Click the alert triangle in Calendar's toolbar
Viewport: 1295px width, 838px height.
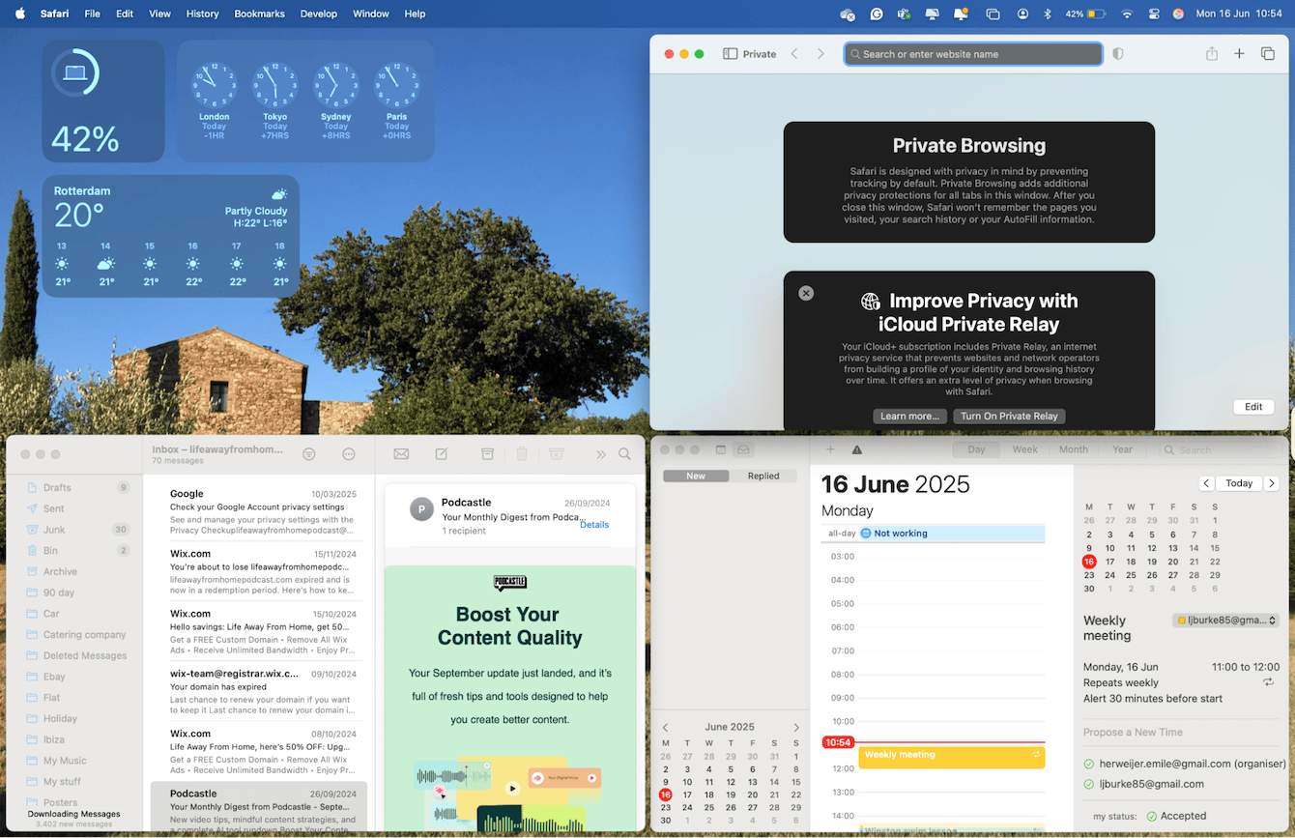[x=855, y=449]
